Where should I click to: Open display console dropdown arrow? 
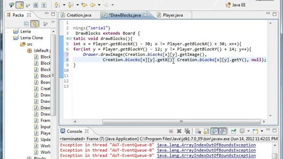(x=249, y=131)
